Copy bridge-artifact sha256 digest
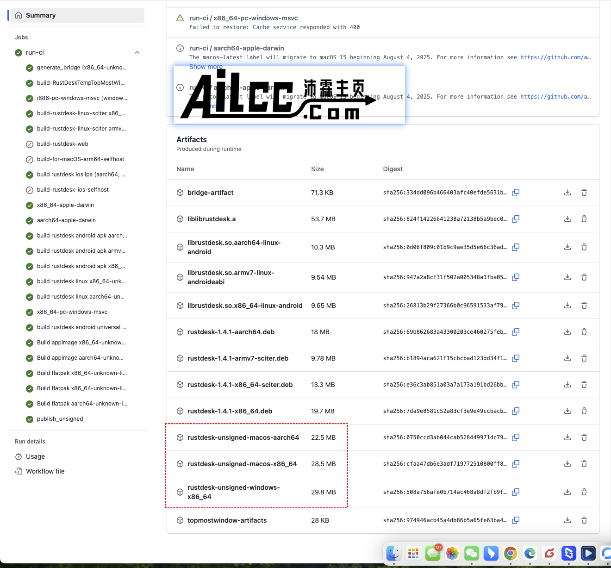 (x=516, y=193)
